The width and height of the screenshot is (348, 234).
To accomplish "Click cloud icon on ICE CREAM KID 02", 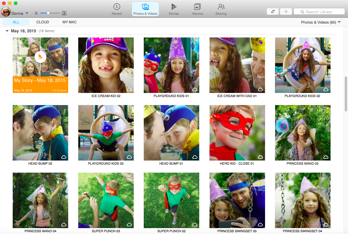I will [129, 89].
